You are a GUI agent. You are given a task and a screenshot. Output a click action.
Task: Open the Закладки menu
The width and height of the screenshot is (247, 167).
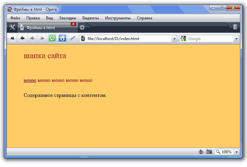pyautogui.click(x=67, y=18)
